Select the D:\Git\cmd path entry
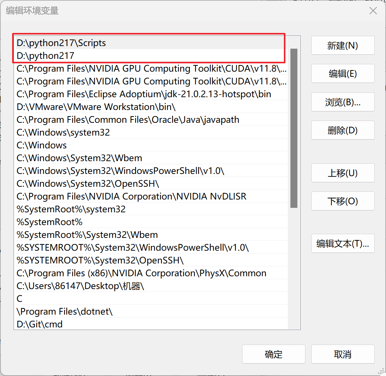This screenshot has width=386, height=376. (x=40, y=324)
